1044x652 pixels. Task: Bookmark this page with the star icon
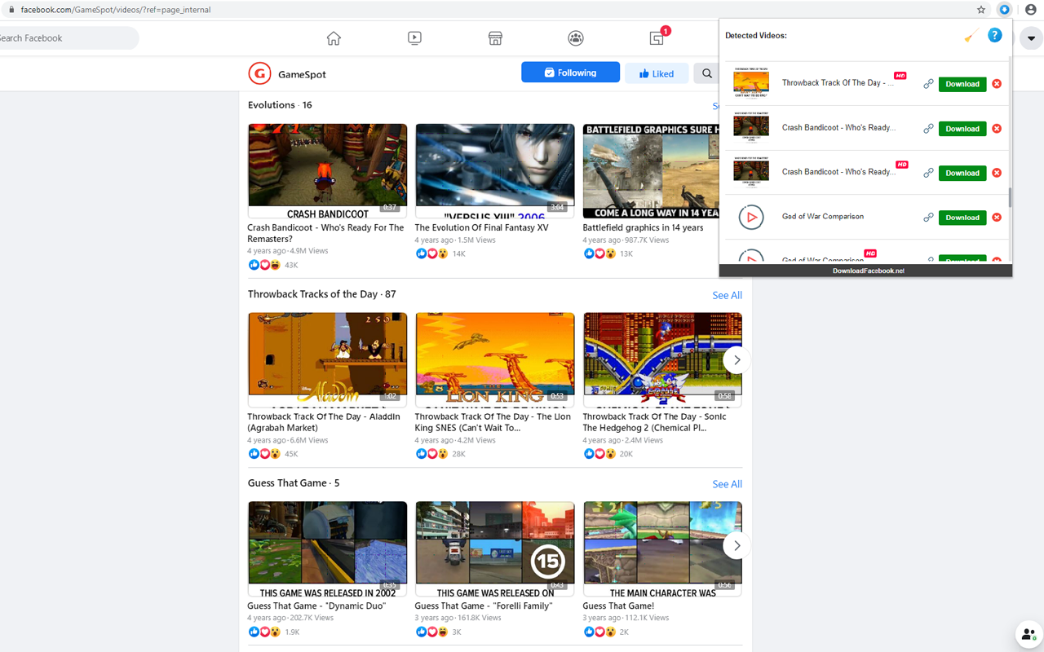pos(981,10)
